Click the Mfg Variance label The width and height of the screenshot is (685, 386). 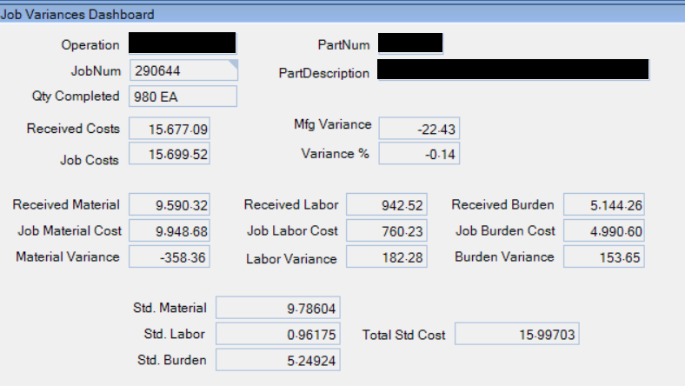coord(332,124)
